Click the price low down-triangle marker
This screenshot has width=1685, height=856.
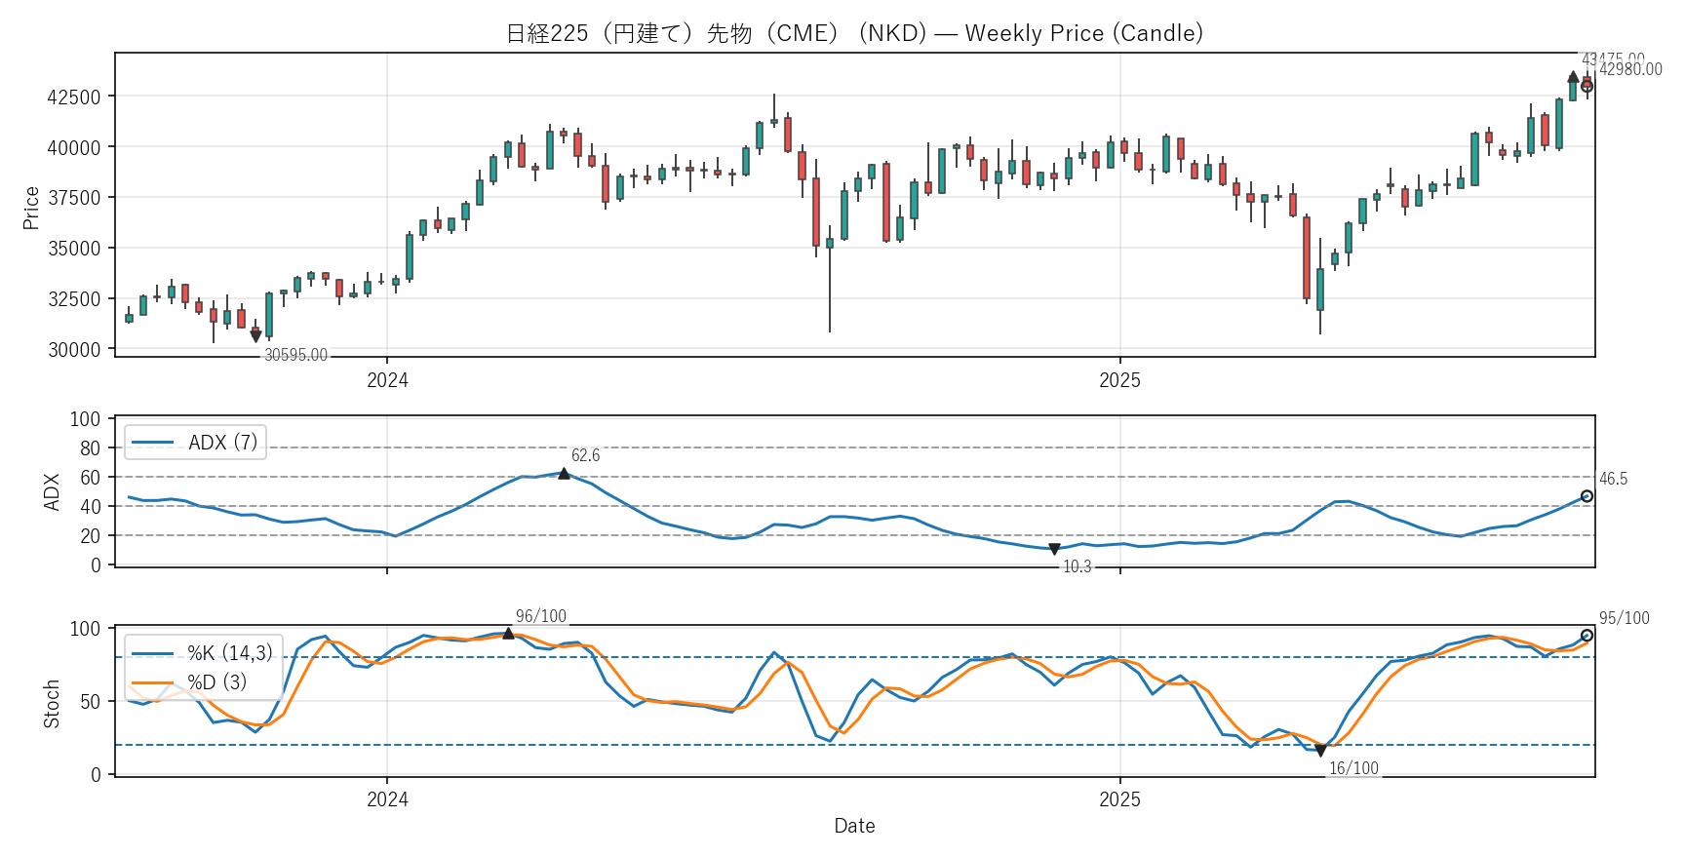(x=255, y=336)
